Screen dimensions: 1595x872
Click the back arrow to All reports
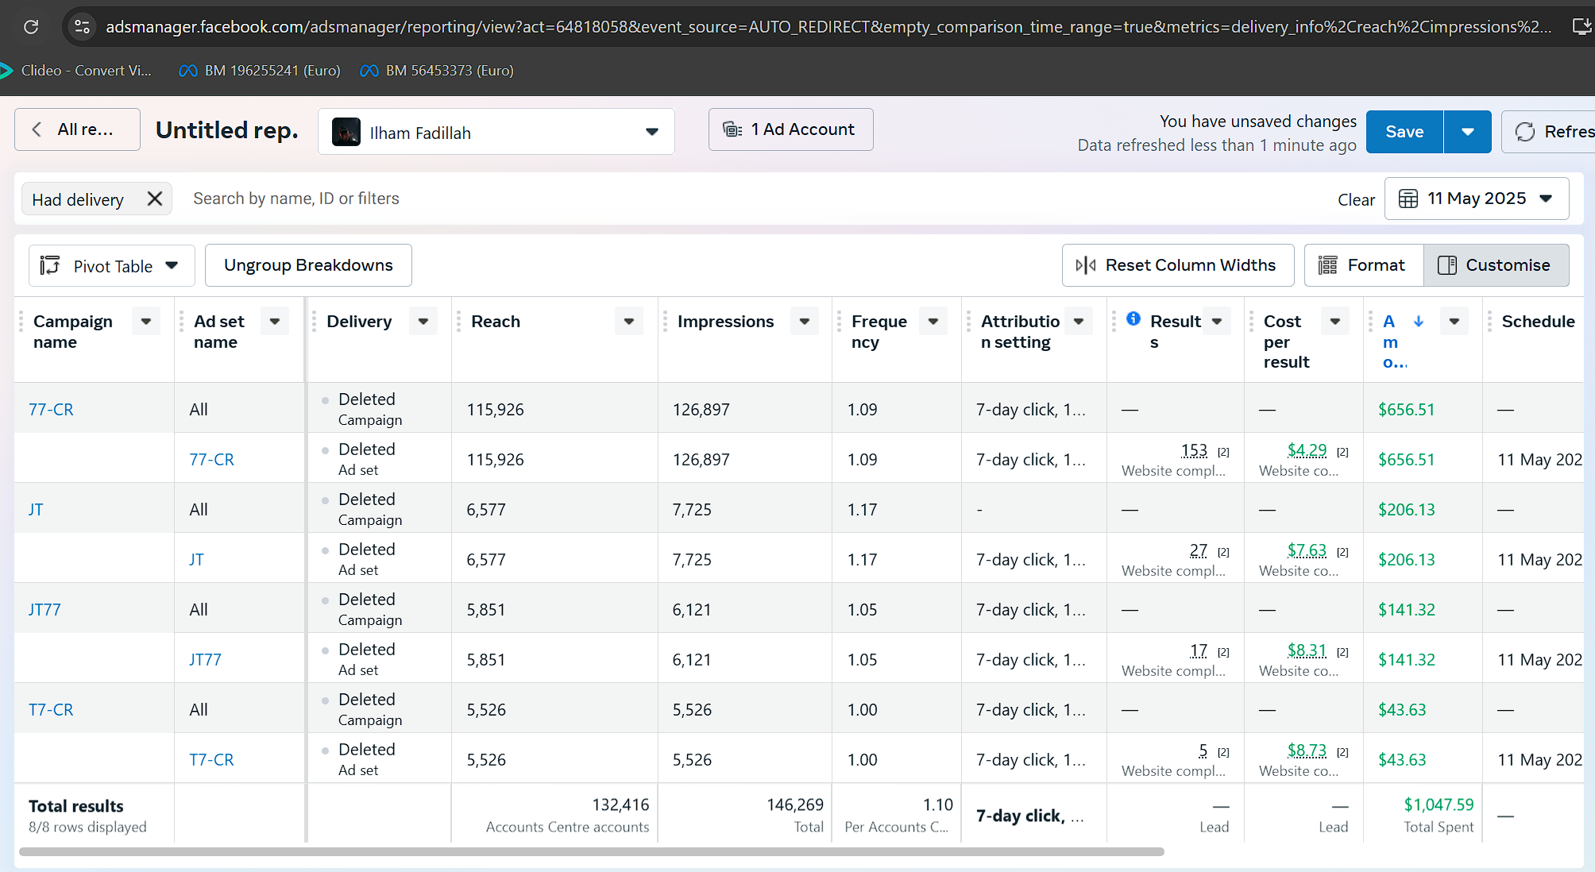tap(37, 129)
